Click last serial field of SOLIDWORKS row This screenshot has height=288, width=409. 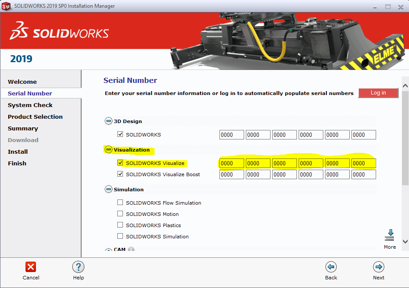(364, 135)
